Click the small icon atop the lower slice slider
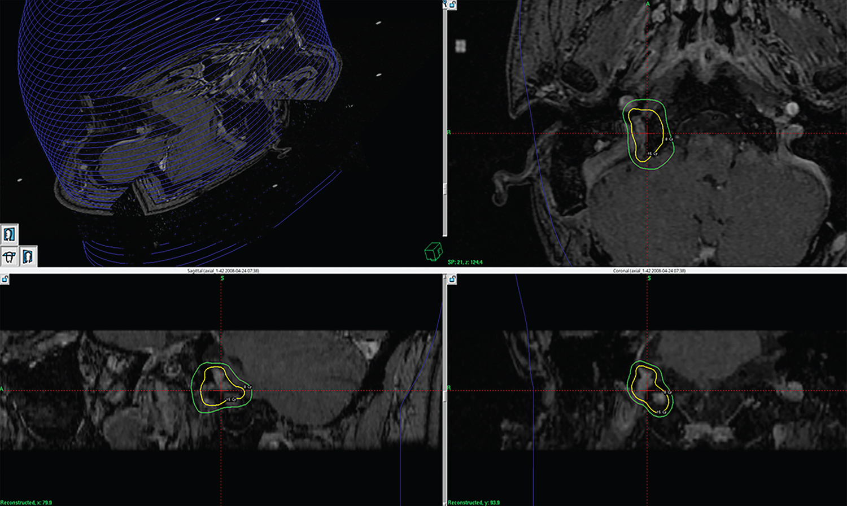The height and width of the screenshot is (506, 847). [x=444, y=278]
